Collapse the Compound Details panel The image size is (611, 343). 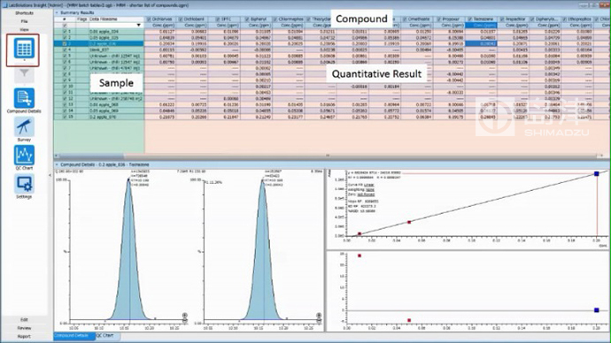[x=57, y=165]
